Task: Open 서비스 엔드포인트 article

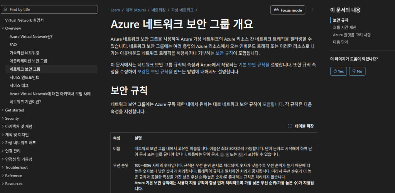Action: pos(24,77)
